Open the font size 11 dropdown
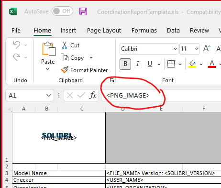Image resolution: width=221 pixels, height=188 pixels. point(197,49)
